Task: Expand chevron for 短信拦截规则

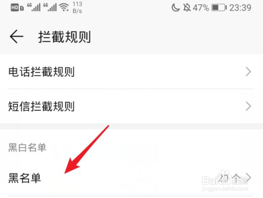Action: point(249,106)
